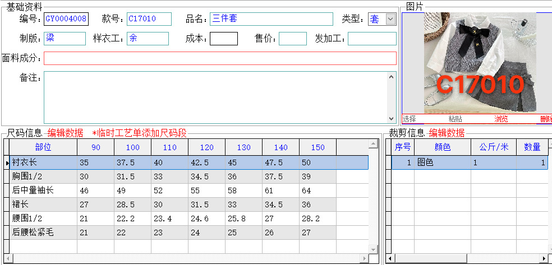Click cell 64 in 后中量袖长 row
Image resolution: width=552 pixels, height=265 pixels.
[x=318, y=190]
